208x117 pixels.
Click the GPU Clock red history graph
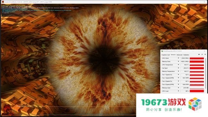197,58
